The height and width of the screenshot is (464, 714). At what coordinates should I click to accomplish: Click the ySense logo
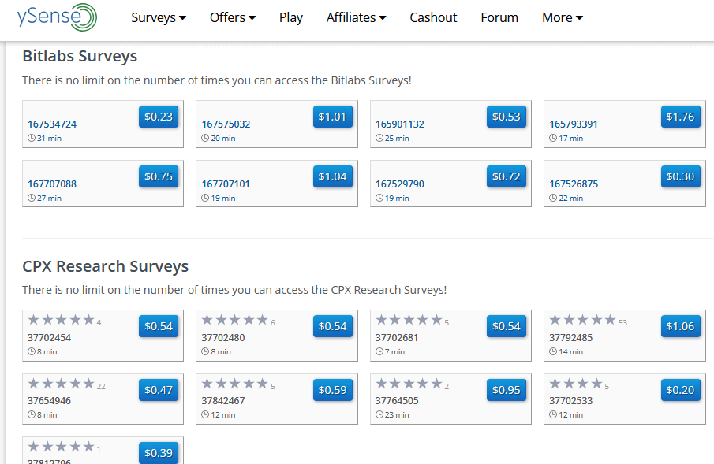coord(57,17)
